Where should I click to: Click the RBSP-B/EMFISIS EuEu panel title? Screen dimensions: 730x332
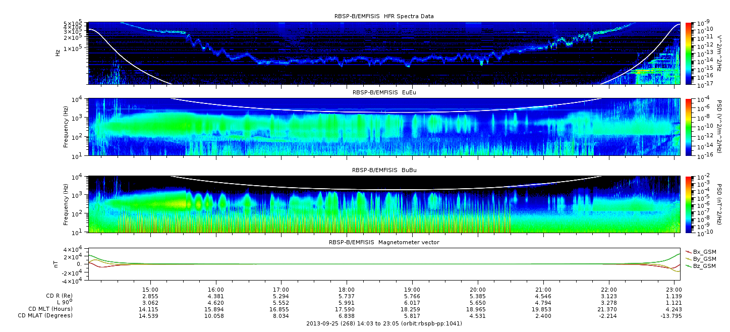[384, 92]
